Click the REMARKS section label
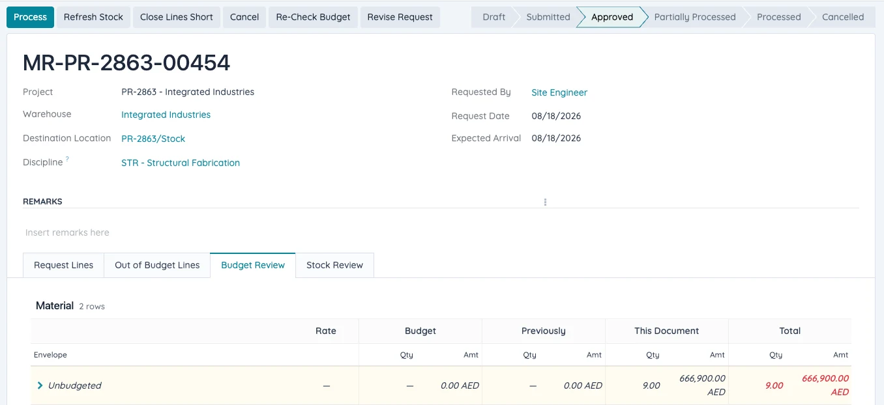The height and width of the screenshot is (405, 884). pyautogui.click(x=42, y=201)
